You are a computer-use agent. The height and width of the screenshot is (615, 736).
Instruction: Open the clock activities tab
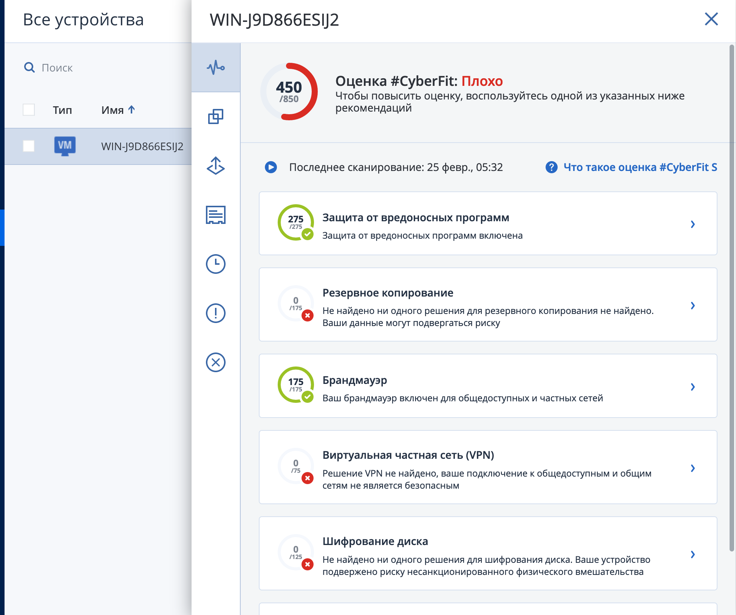click(x=216, y=264)
